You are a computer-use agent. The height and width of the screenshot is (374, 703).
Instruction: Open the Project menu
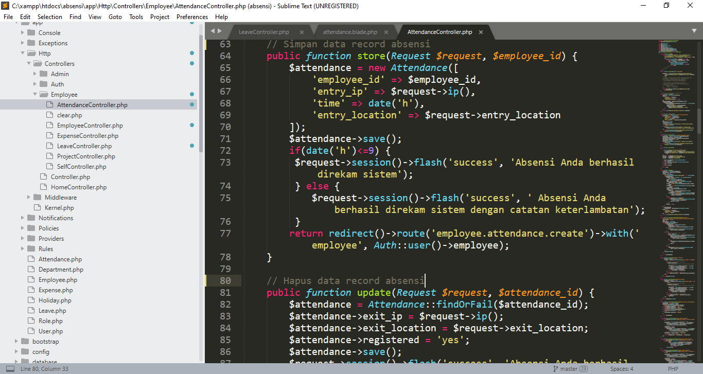[160, 16]
